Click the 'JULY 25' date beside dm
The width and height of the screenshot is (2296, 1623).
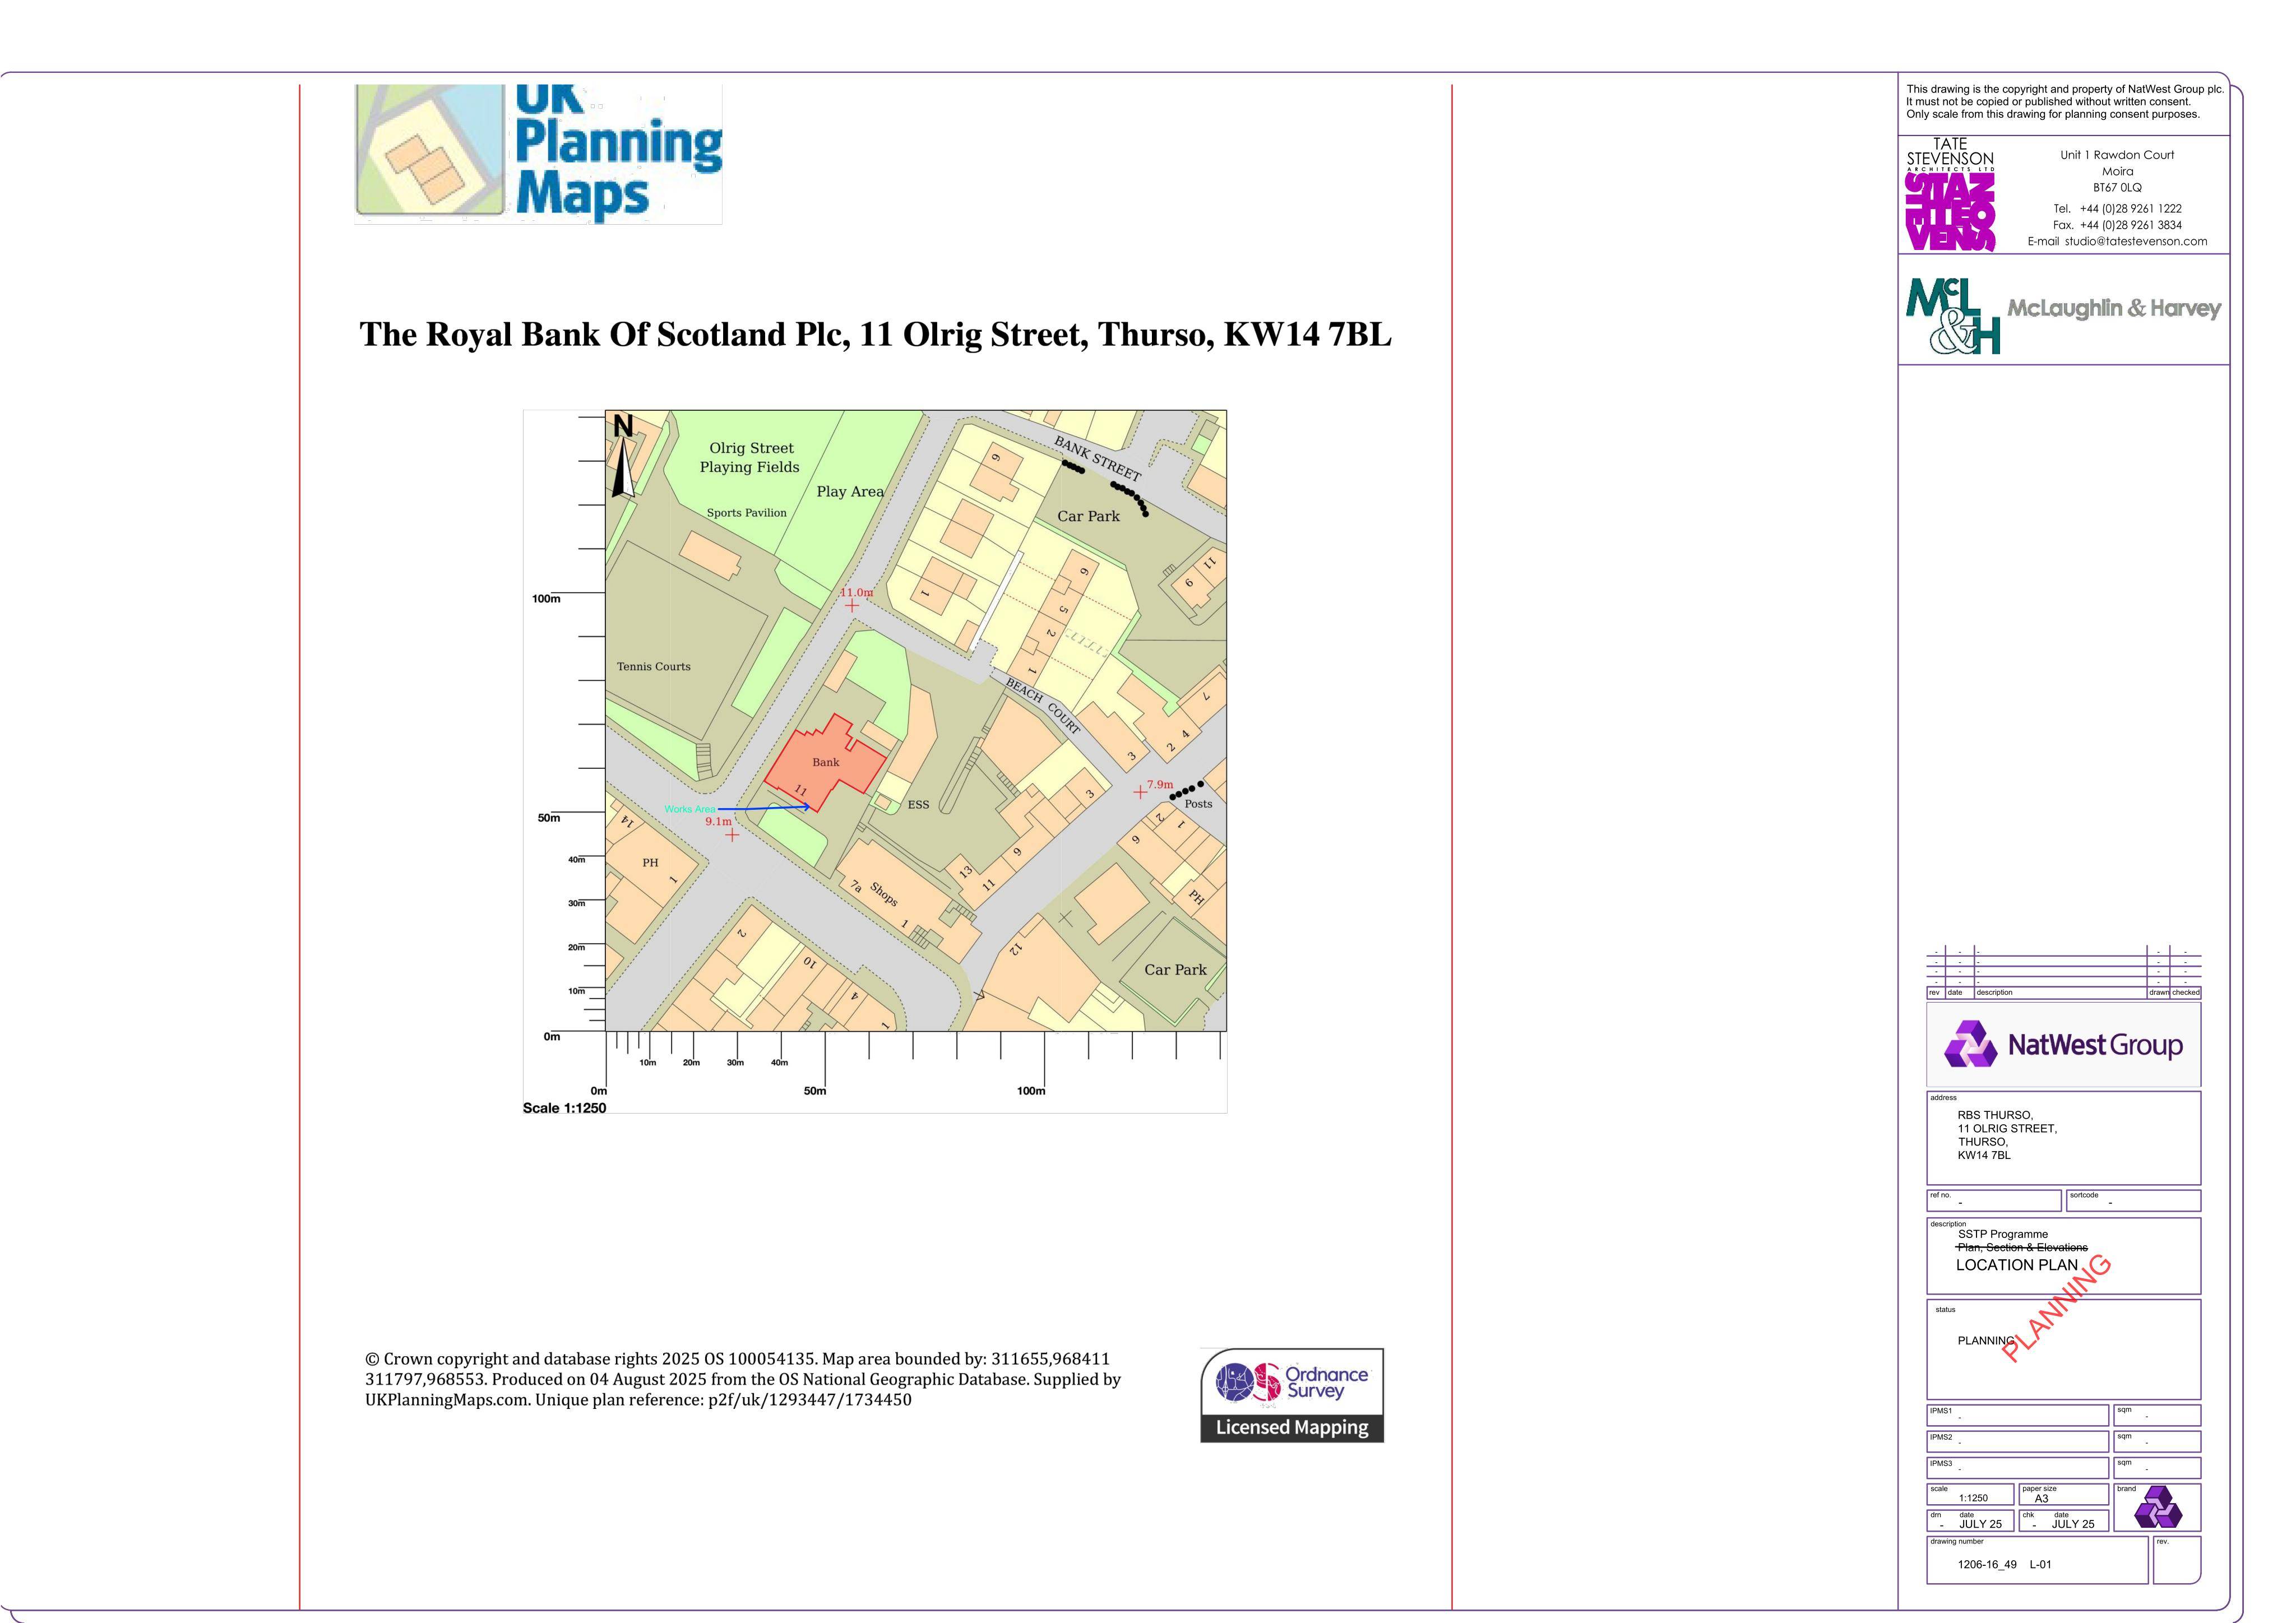[x=1980, y=1524]
